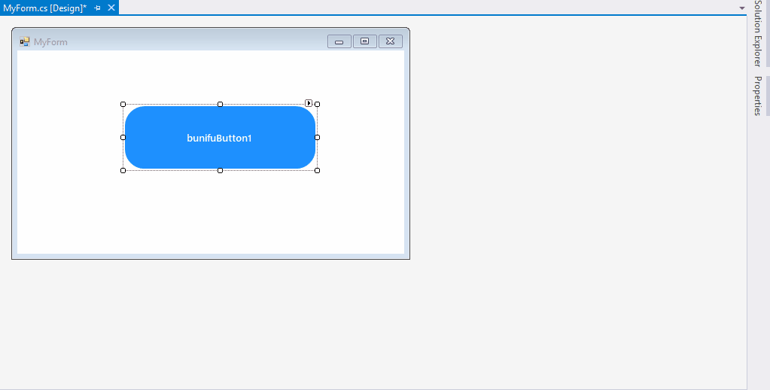Click the MyForm window icon
This screenshot has width=770, height=390.
point(25,41)
